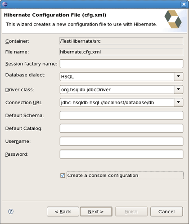This screenshot has width=189, height=224.
Task: Click the wizard description sentence
Action: click(81, 24)
